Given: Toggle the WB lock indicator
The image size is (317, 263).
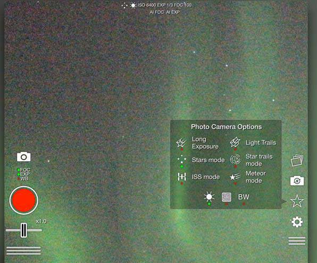Looking at the screenshot, I should point(23,179).
